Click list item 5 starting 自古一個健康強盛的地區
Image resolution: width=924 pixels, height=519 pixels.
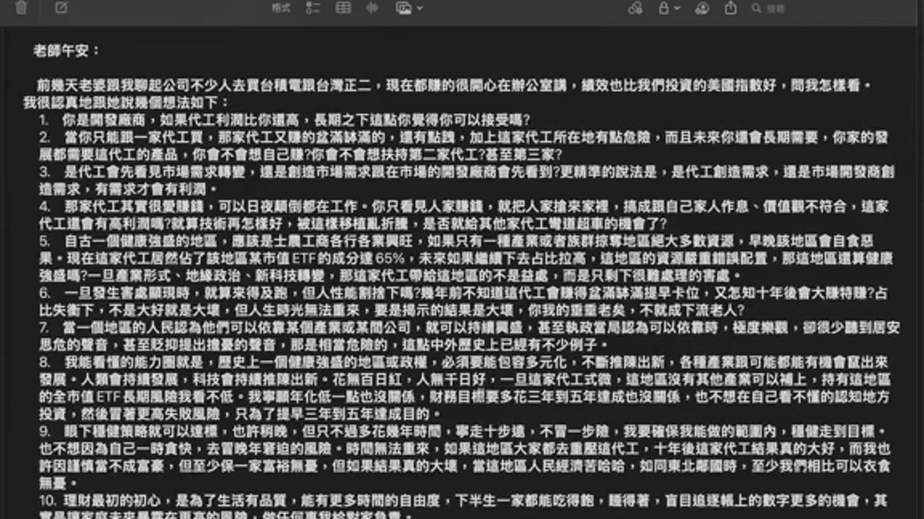[x=467, y=258]
